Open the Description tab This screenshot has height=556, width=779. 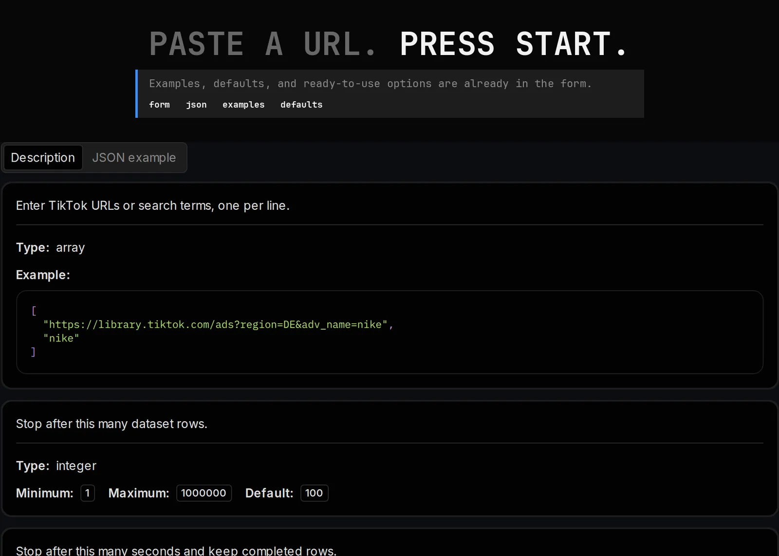coord(43,158)
